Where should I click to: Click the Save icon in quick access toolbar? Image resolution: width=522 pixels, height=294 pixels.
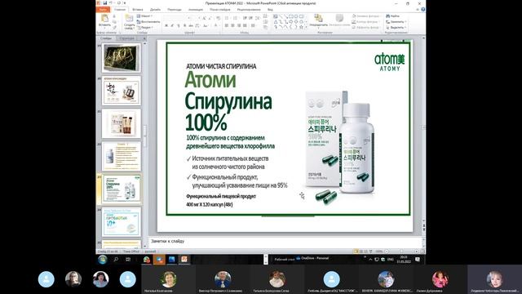(105, 3)
